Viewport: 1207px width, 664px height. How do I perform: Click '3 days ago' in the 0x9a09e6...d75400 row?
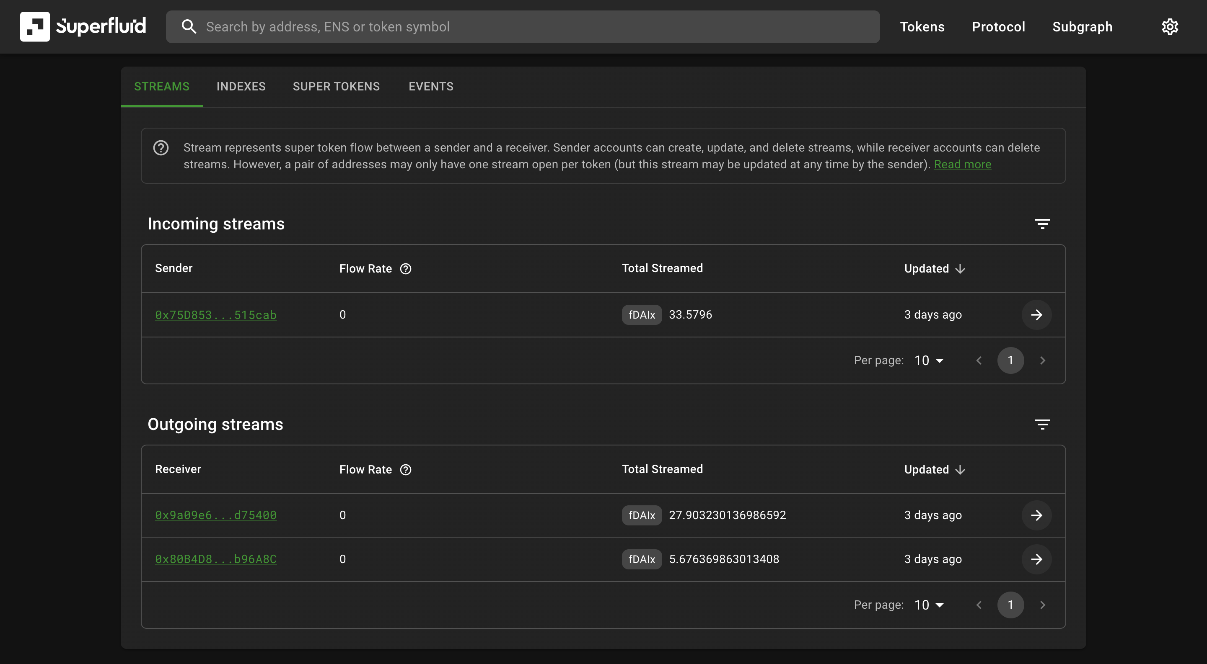[933, 515]
